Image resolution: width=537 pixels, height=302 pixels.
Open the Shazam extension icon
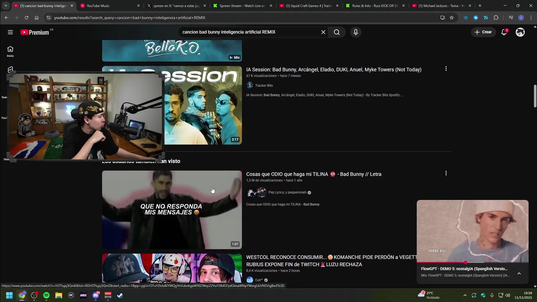pos(476,18)
